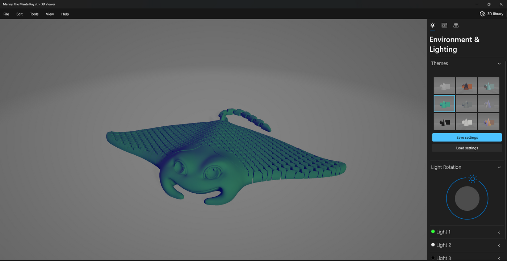Viewport: 507px width, 261px height.
Task: Select the Environment & Lighting panel icon
Action: tap(432, 25)
